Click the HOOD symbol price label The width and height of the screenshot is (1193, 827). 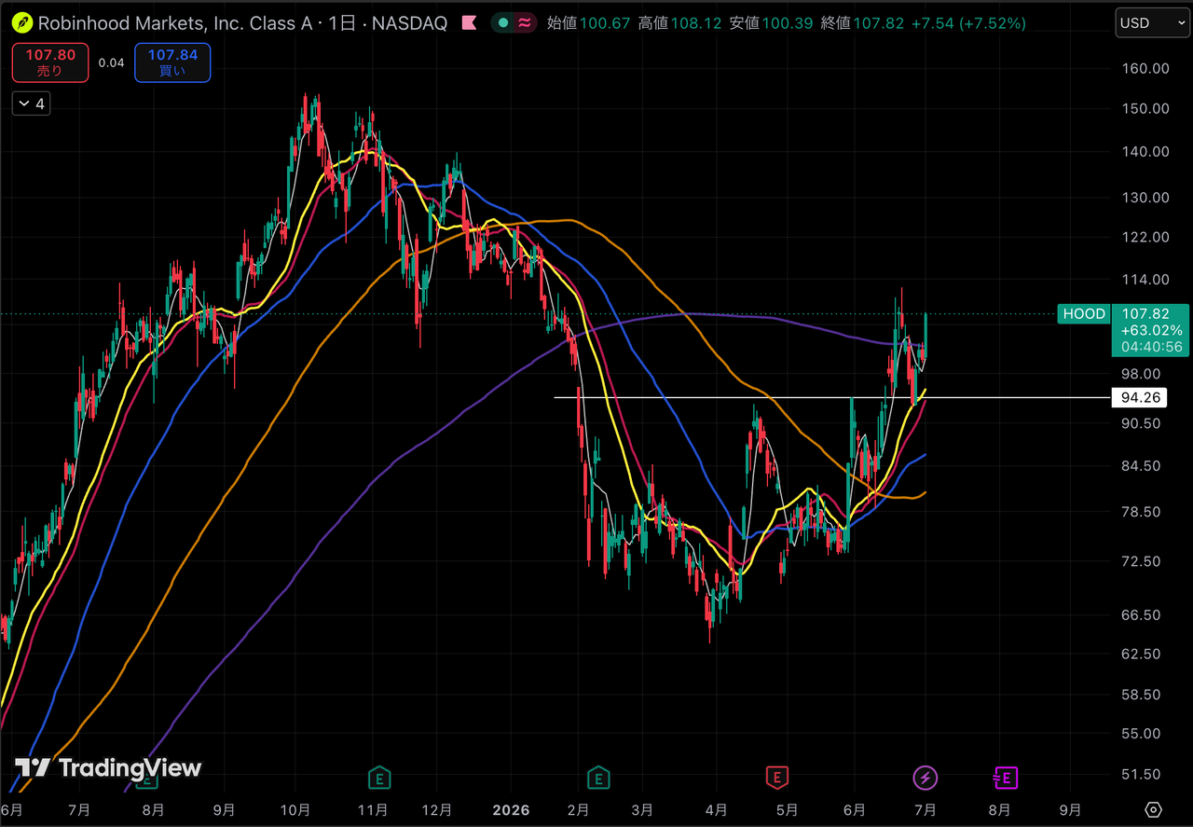click(1085, 314)
